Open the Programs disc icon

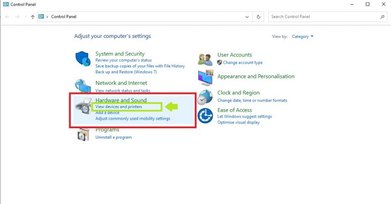[x=83, y=134]
